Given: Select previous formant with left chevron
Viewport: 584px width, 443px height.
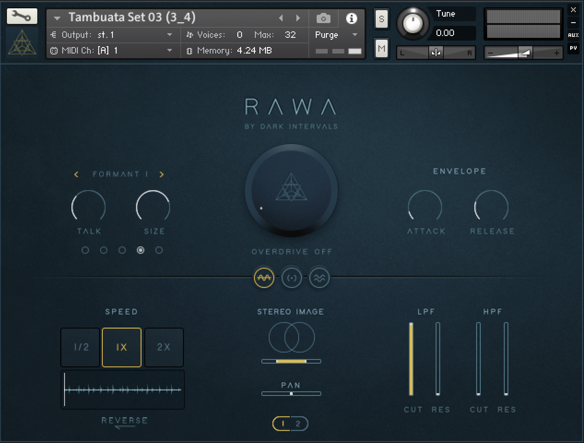Looking at the screenshot, I should pyautogui.click(x=76, y=174).
